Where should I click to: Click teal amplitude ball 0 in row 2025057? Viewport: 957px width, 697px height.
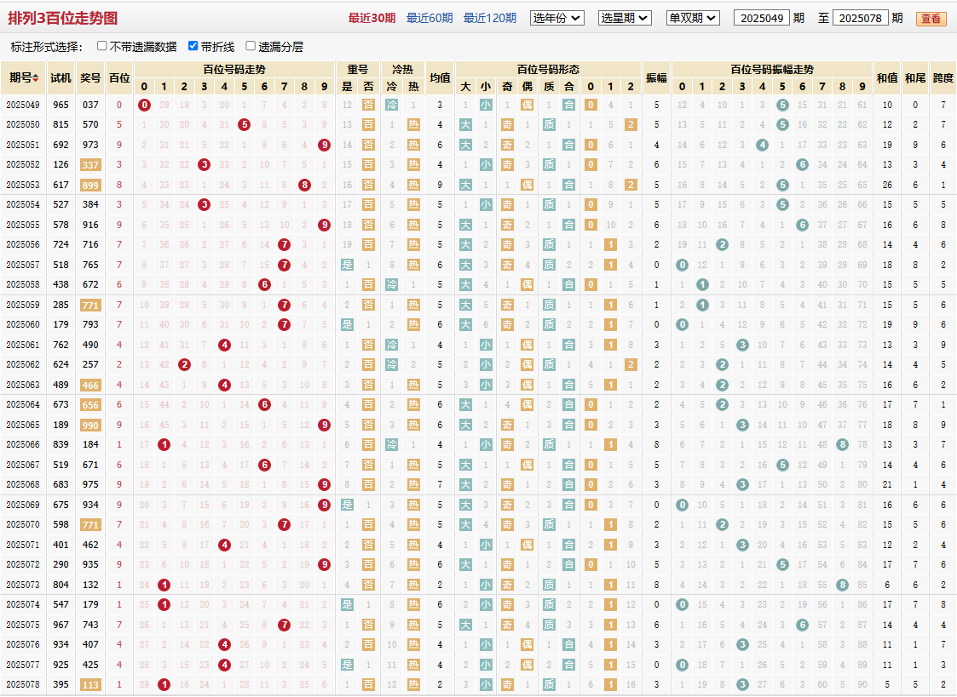coord(683,265)
